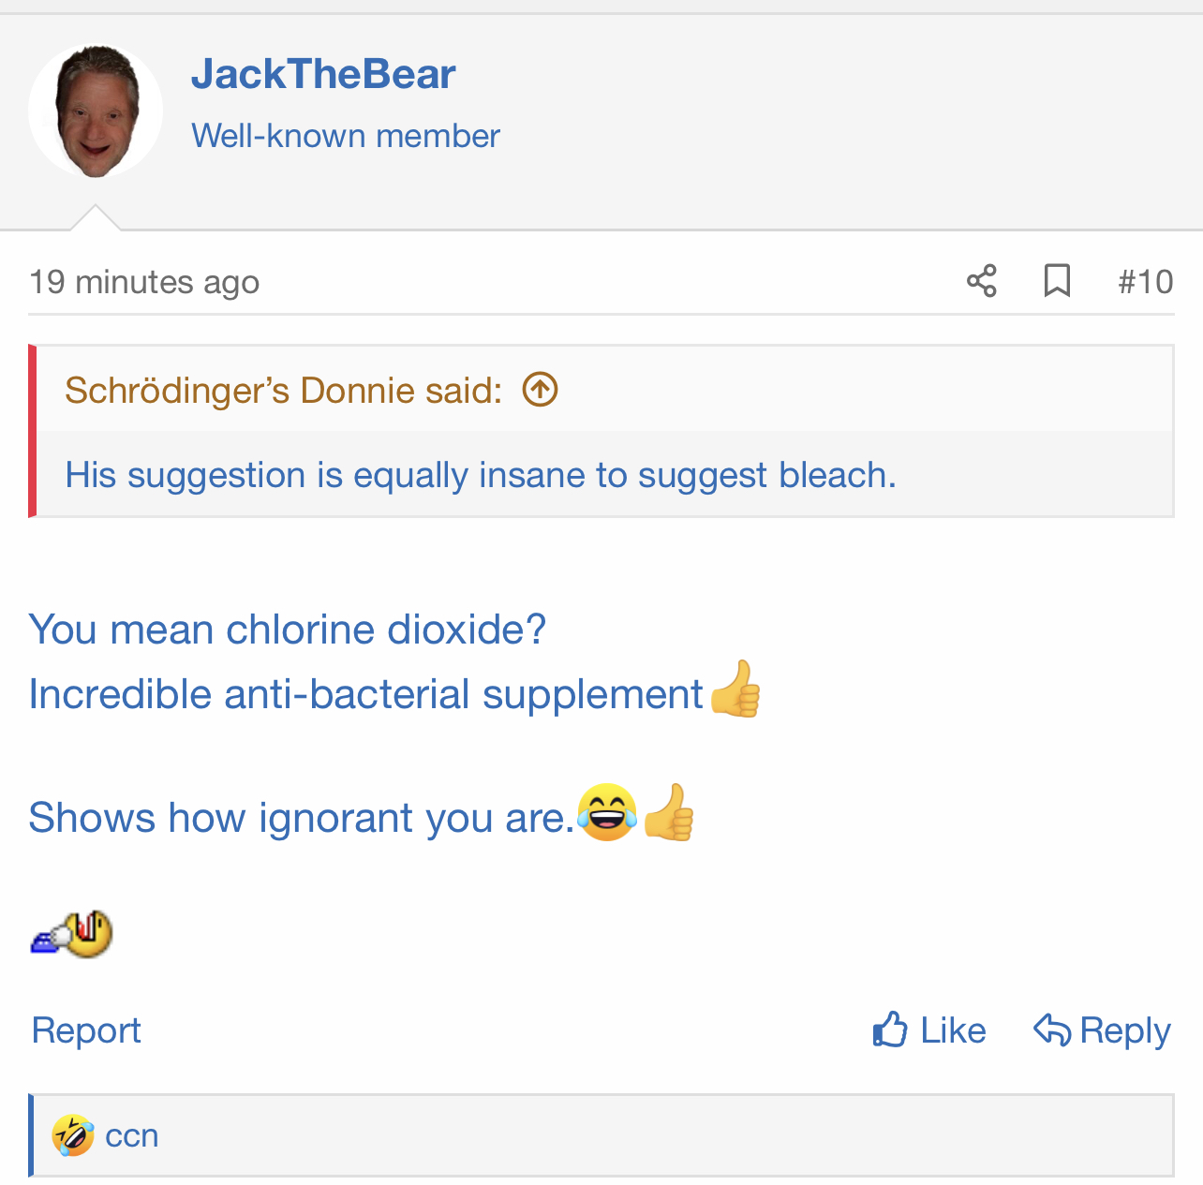
Task: Click the laughing-crying face emoji
Action: click(x=606, y=813)
